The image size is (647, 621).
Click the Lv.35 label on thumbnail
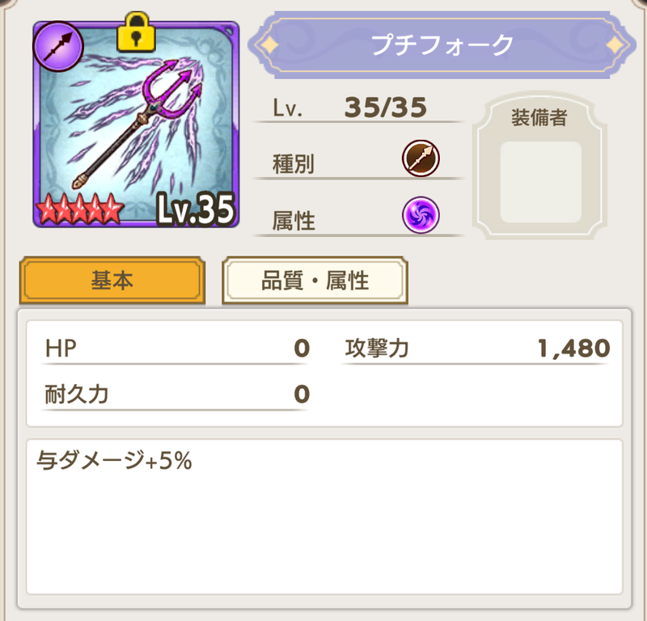196,209
